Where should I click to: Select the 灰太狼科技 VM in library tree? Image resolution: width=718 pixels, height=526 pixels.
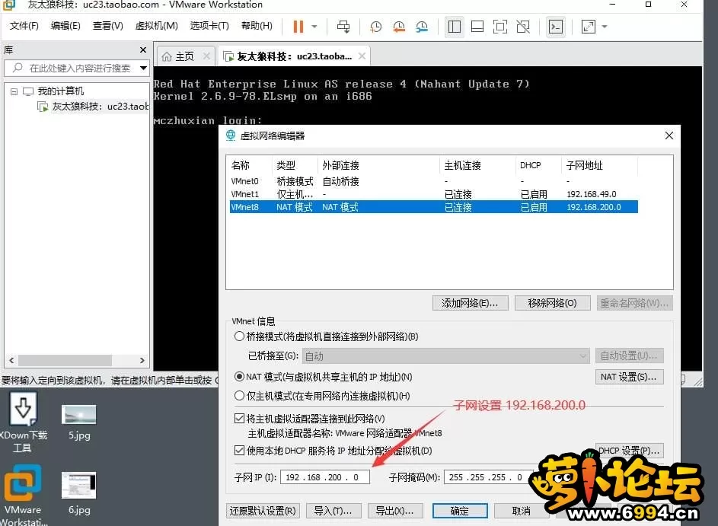tap(93, 107)
